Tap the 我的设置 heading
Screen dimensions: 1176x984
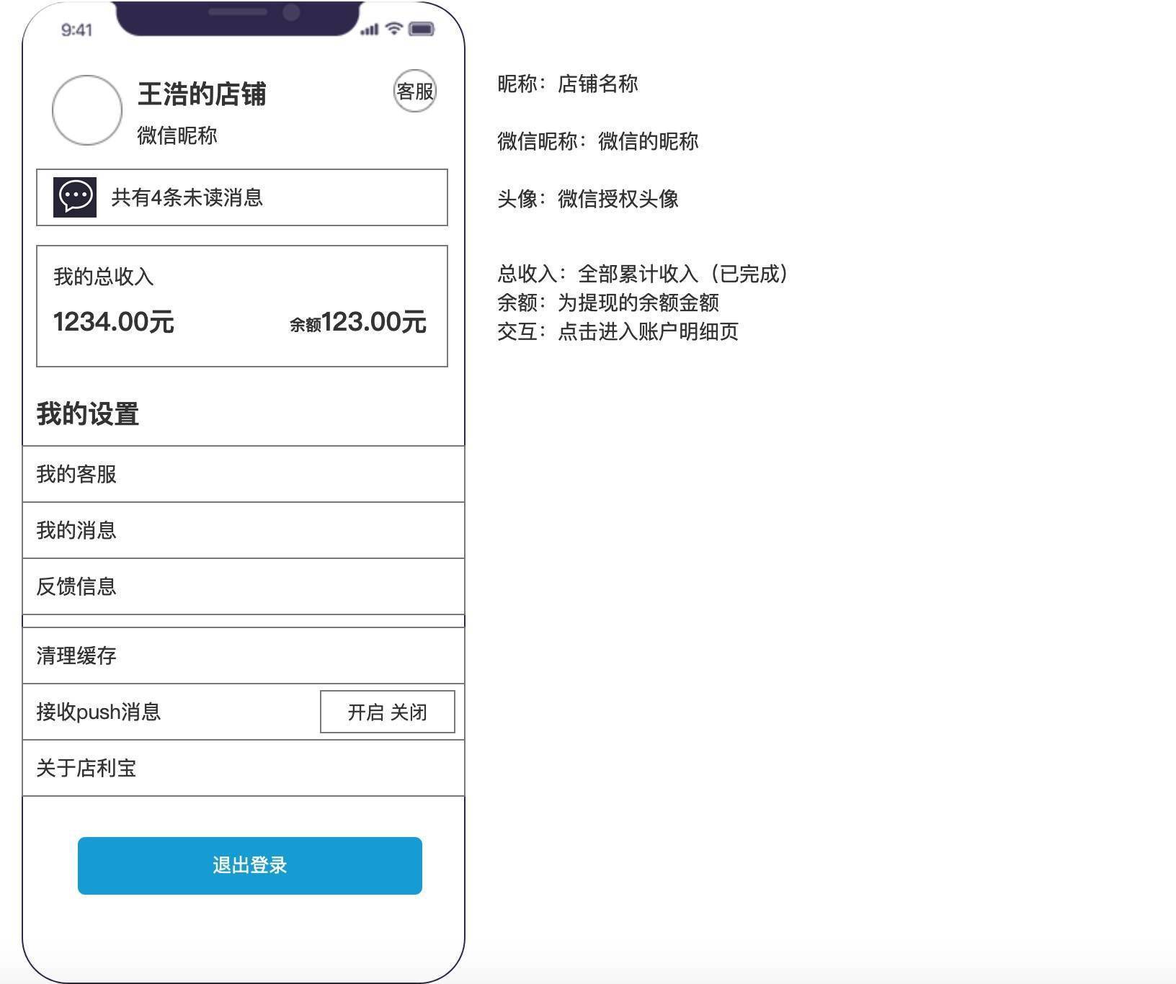(x=88, y=414)
